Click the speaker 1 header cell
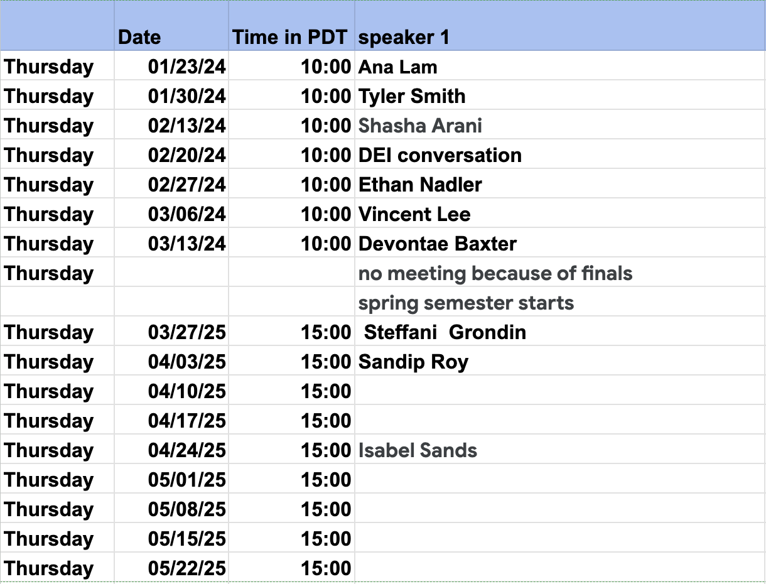This screenshot has width=766, height=584. pos(404,38)
